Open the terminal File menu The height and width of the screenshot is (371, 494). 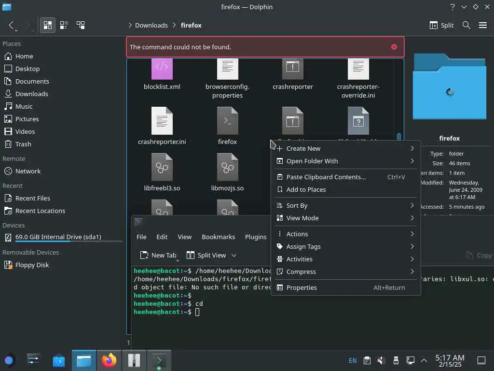coord(141,237)
